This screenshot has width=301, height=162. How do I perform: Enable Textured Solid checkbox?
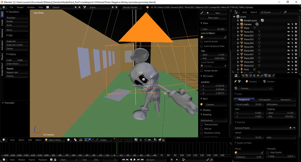202,124
